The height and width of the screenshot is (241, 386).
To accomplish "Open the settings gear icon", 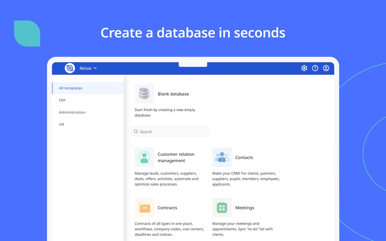I will point(304,68).
